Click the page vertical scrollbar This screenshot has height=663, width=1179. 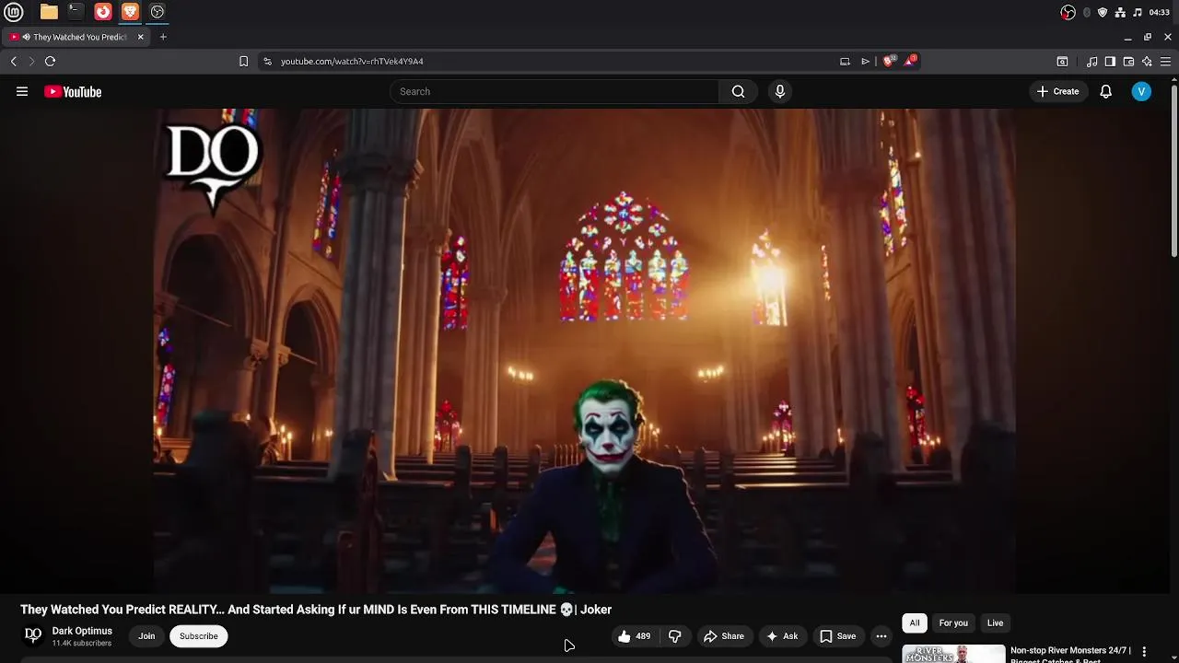[x=1173, y=170]
